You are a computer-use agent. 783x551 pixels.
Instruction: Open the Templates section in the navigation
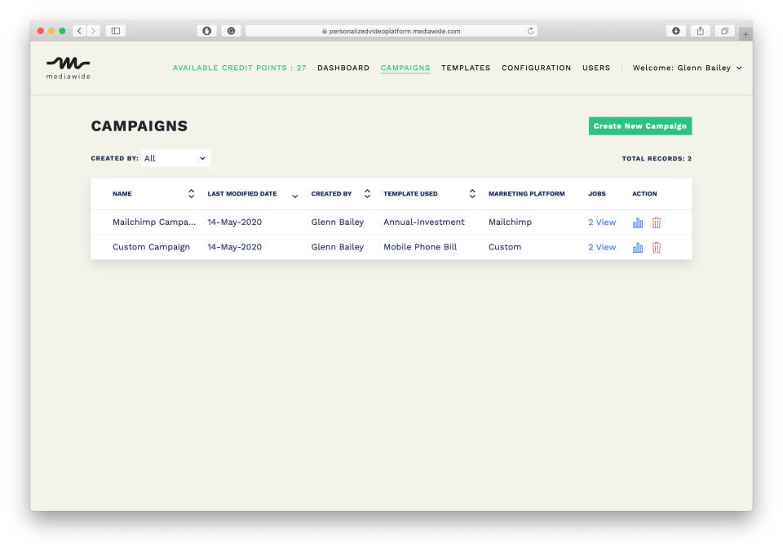(466, 68)
